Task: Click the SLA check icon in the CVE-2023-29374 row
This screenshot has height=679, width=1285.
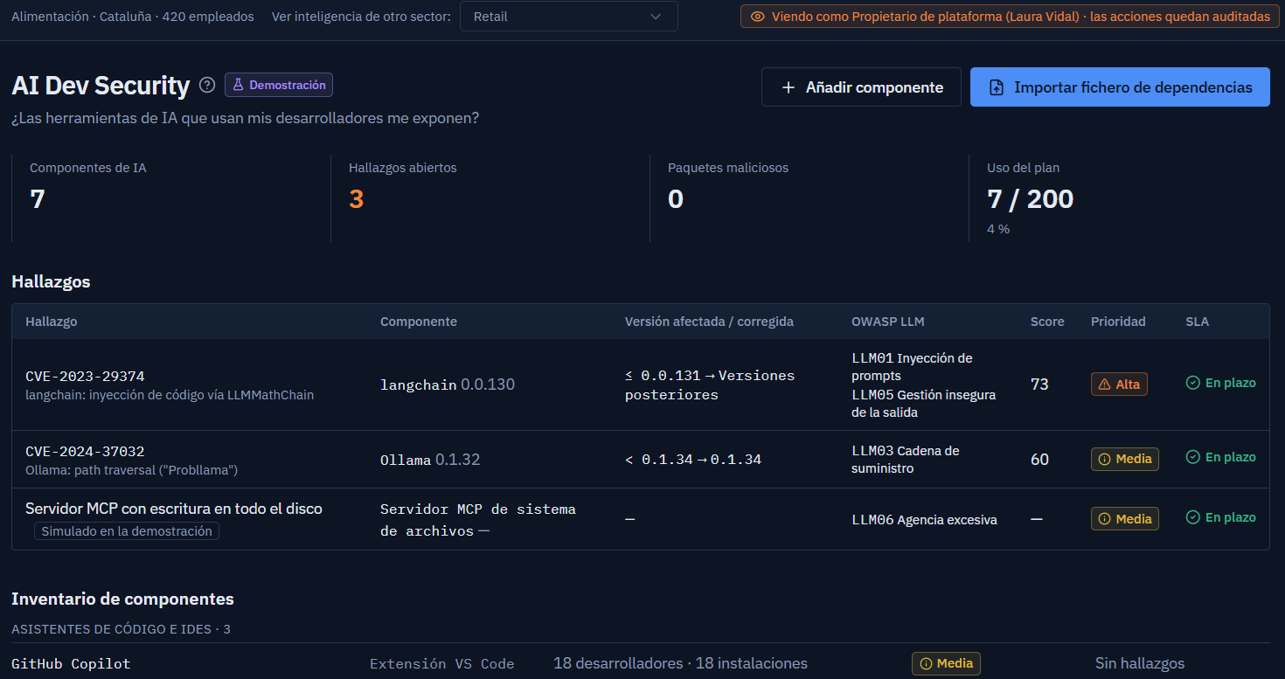Action: coord(1192,383)
